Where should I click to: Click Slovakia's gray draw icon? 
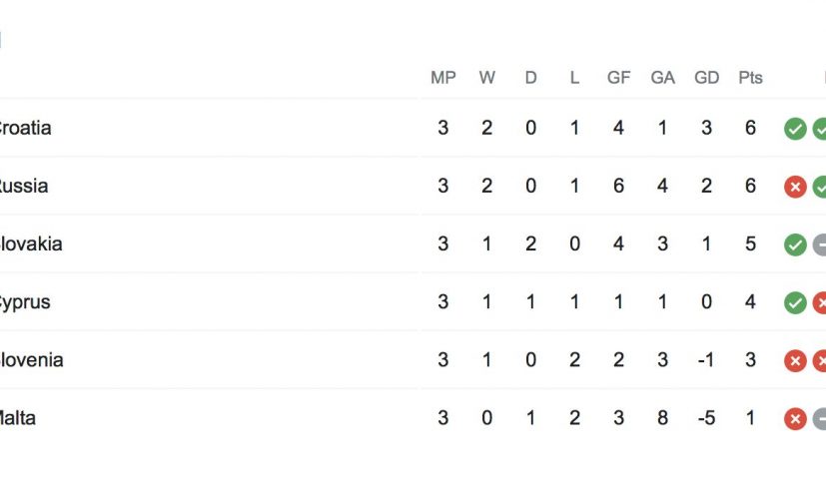click(820, 244)
